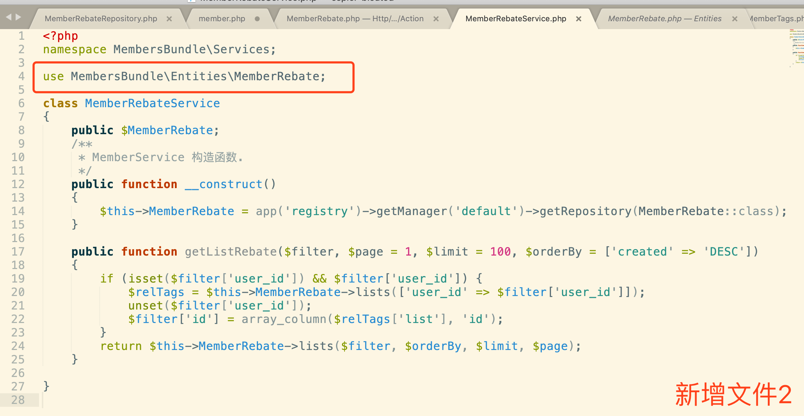This screenshot has height=416, width=804.
Task: Navigate to next tab with right arrow
Action: tap(18, 17)
